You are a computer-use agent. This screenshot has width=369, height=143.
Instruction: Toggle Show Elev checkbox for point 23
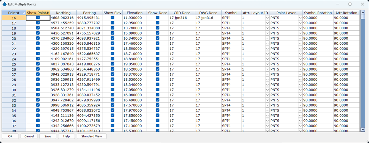click(112, 54)
